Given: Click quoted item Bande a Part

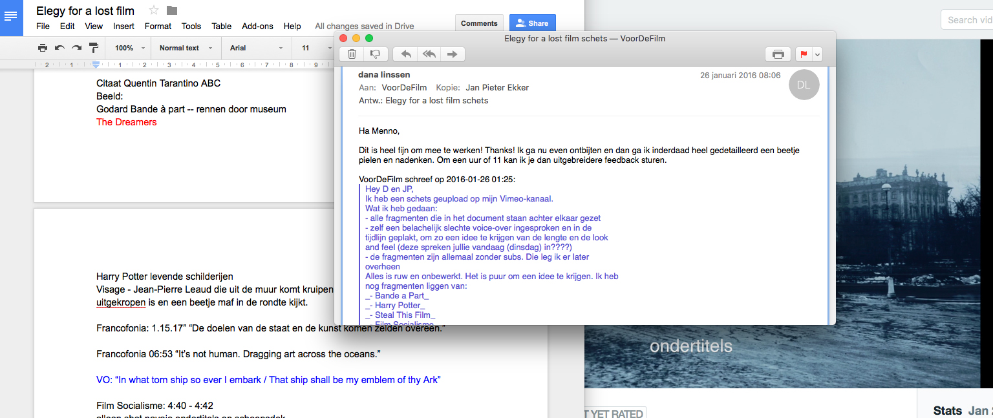Looking at the screenshot, I should coord(397,296).
